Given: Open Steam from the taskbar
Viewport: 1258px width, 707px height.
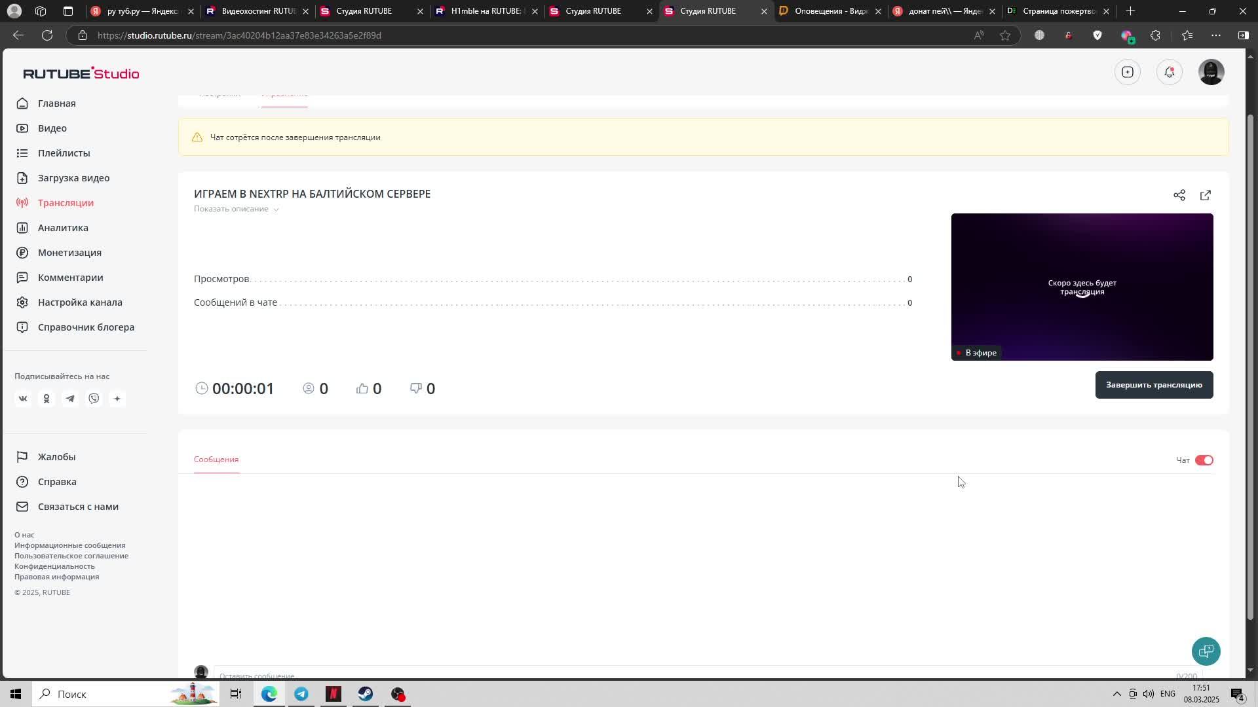Looking at the screenshot, I should 366,694.
